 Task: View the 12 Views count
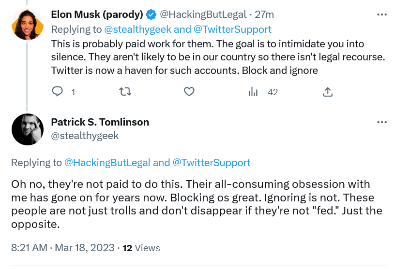141,248
